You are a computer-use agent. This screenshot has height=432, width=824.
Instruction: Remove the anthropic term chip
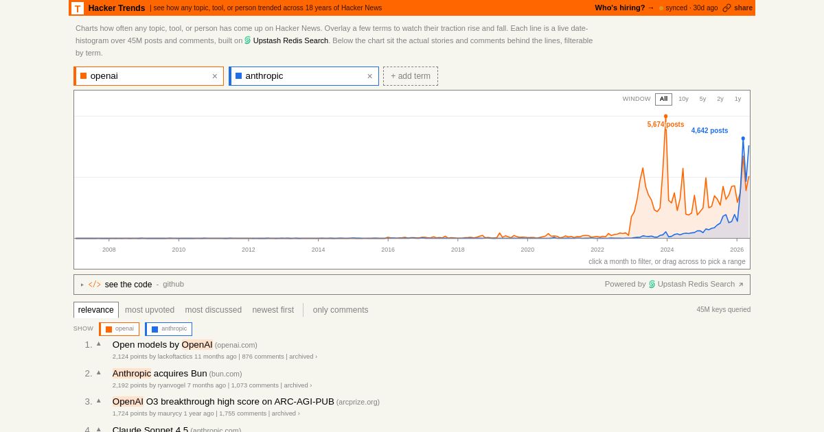(370, 76)
